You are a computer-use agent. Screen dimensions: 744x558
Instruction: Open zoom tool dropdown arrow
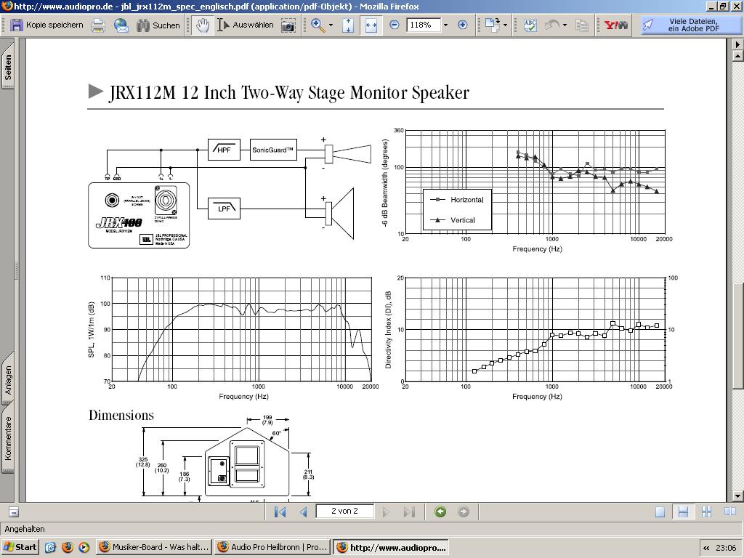(331, 25)
